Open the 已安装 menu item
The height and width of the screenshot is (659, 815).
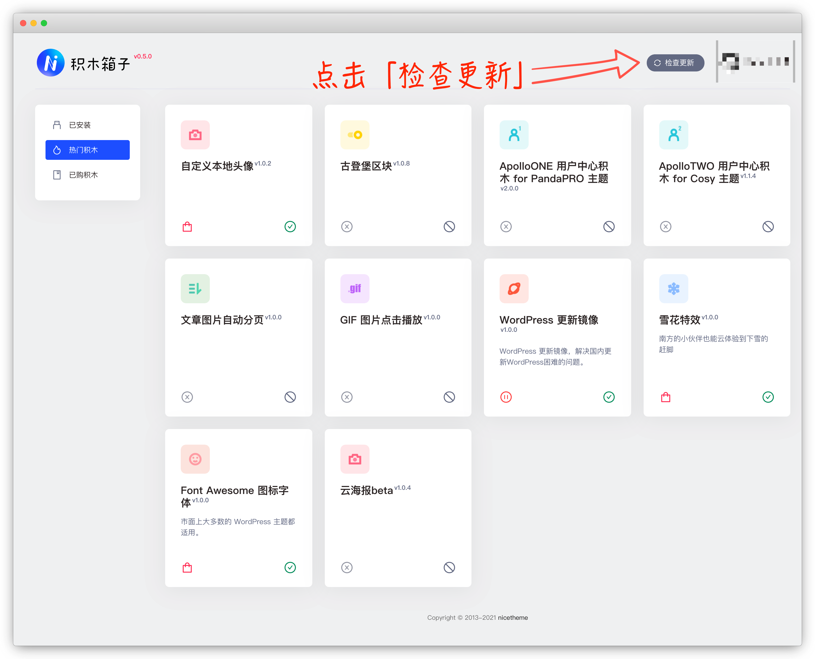[87, 125]
